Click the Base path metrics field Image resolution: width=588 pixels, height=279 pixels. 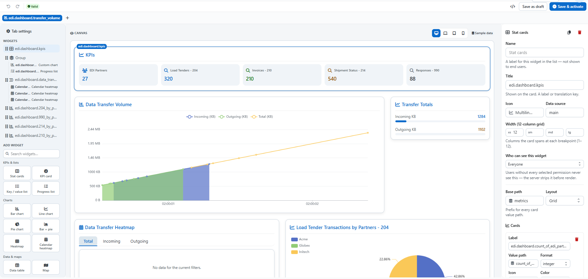(x=525, y=201)
